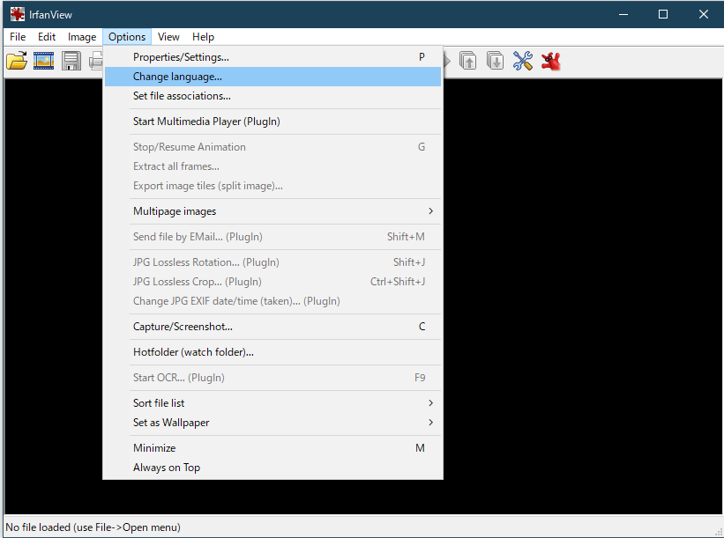Open the View menu
The image size is (724, 538).
pyautogui.click(x=168, y=37)
